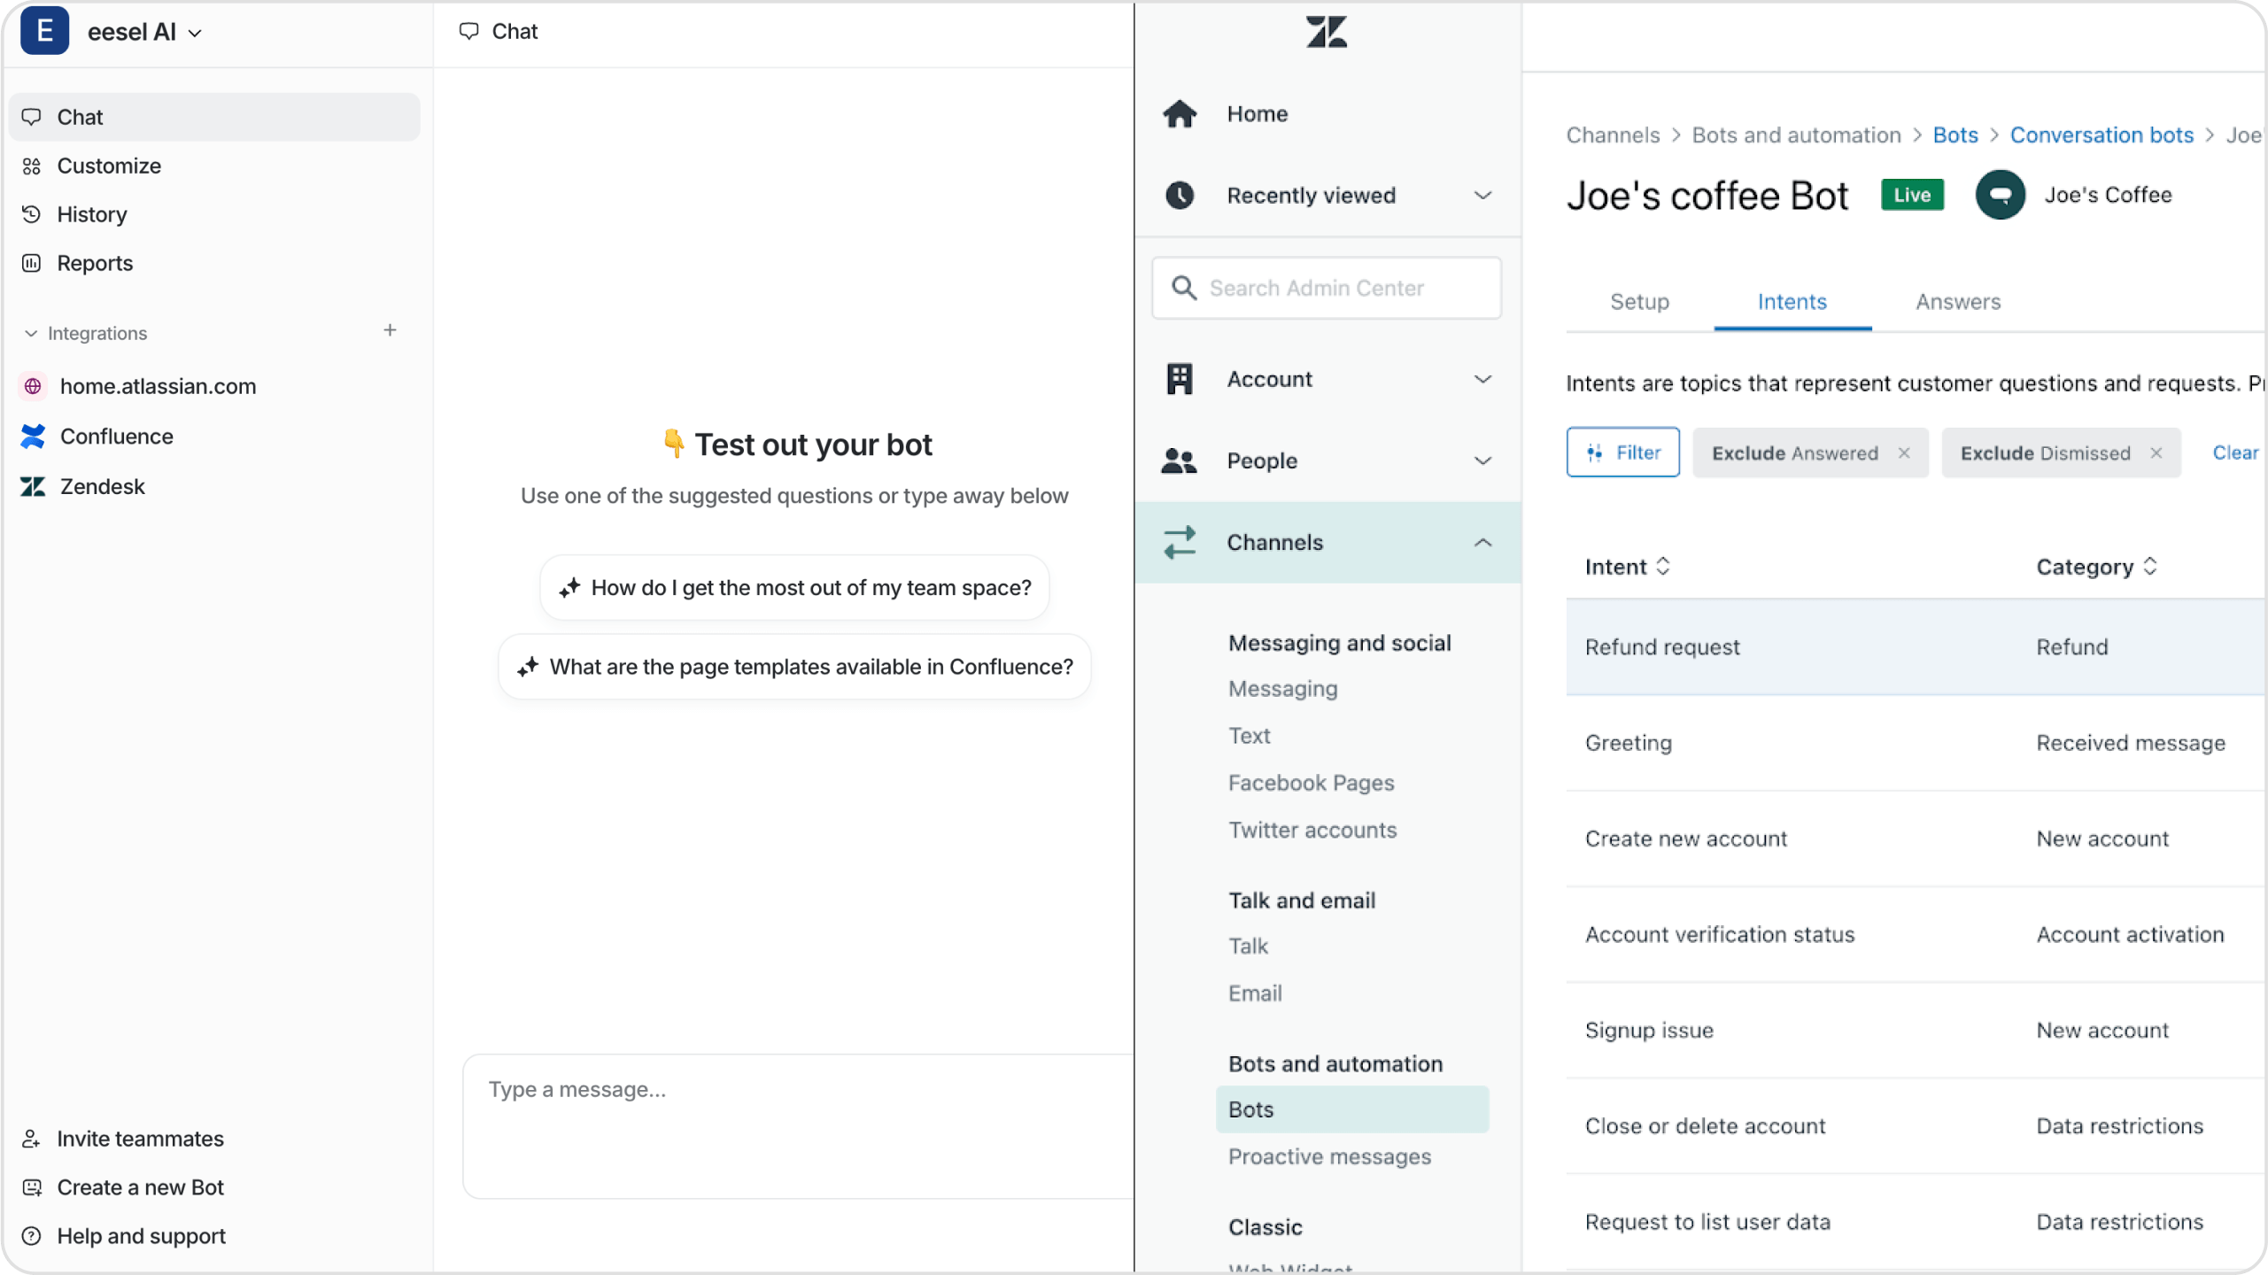The height and width of the screenshot is (1275, 2268).
Task: Click Create a new Bot
Action: (140, 1187)
